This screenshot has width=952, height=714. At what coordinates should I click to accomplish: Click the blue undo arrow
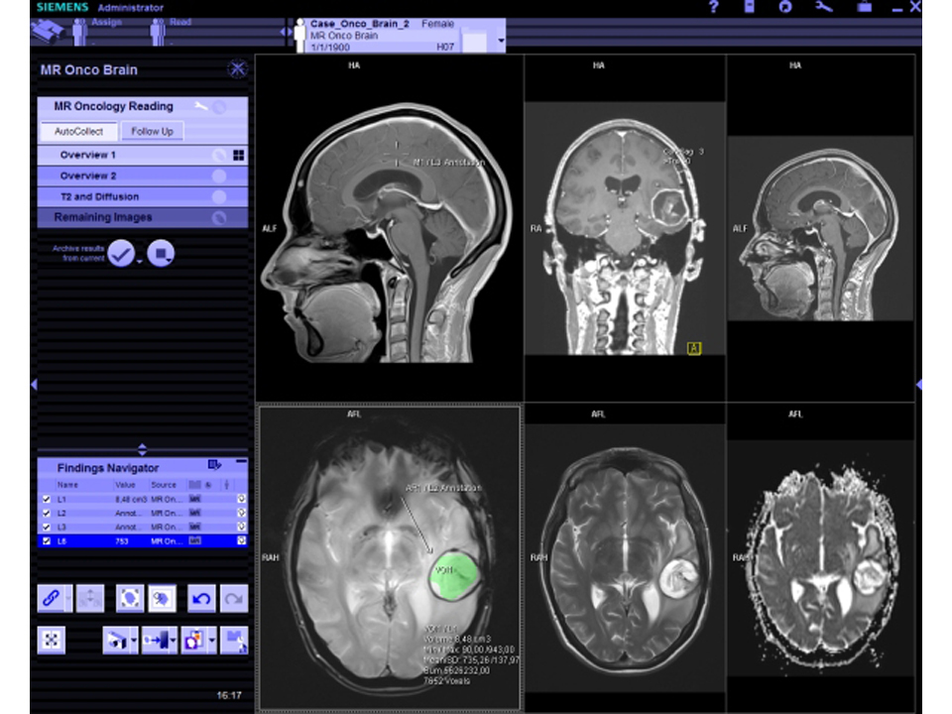[201, 599]
